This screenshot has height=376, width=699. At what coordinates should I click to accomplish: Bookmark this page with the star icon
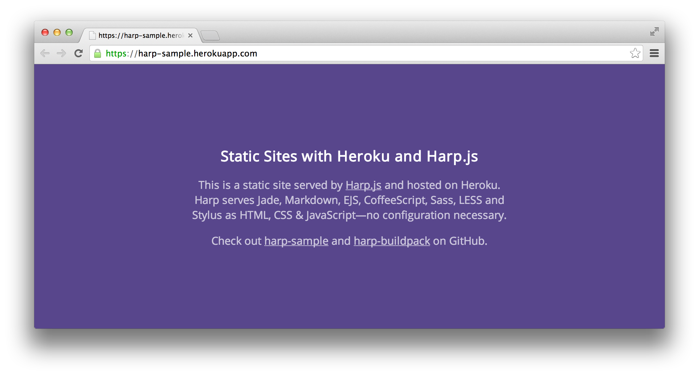(x=635, y=53)
